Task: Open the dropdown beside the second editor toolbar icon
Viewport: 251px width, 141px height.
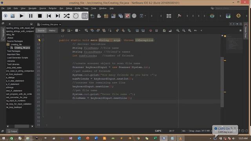Action: point(72,31)
